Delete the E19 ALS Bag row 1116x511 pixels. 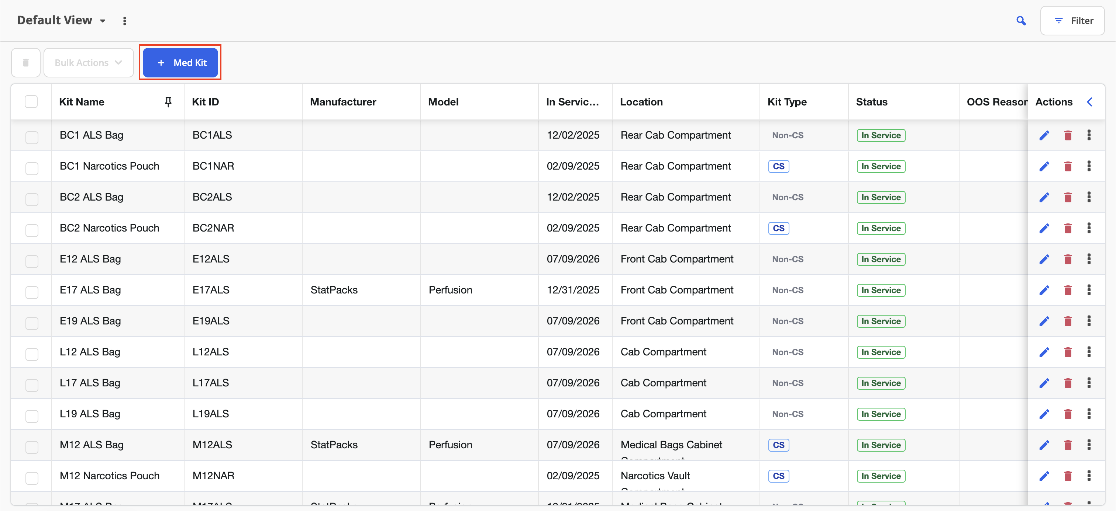[x=1068, y=321]
